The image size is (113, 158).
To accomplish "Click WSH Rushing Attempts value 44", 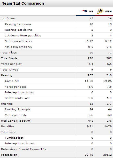I will pyautogui.click(x=110, y=109).
